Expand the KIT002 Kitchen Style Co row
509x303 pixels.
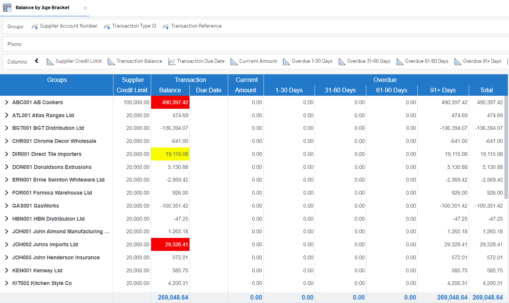click(x=7, y=283)
